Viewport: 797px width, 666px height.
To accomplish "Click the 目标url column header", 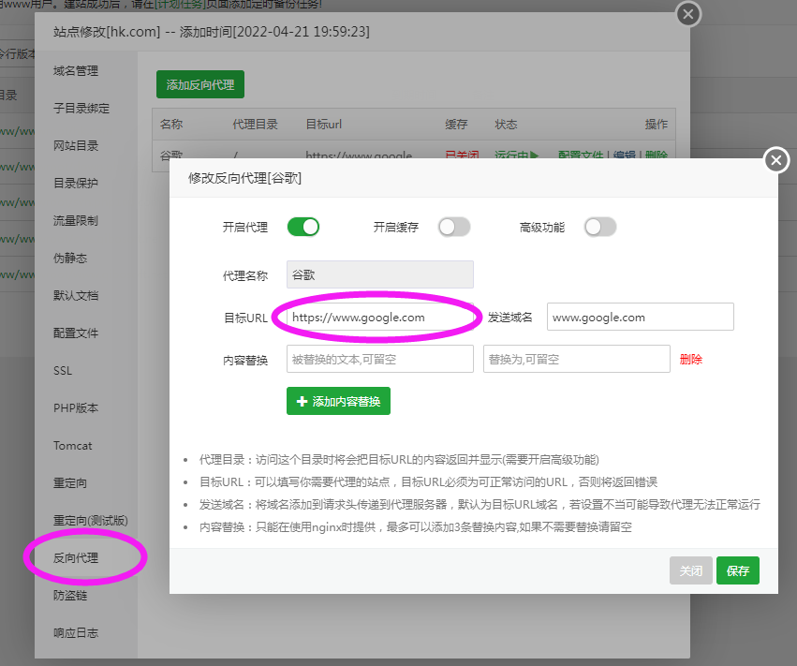I will tap(324, 125).
